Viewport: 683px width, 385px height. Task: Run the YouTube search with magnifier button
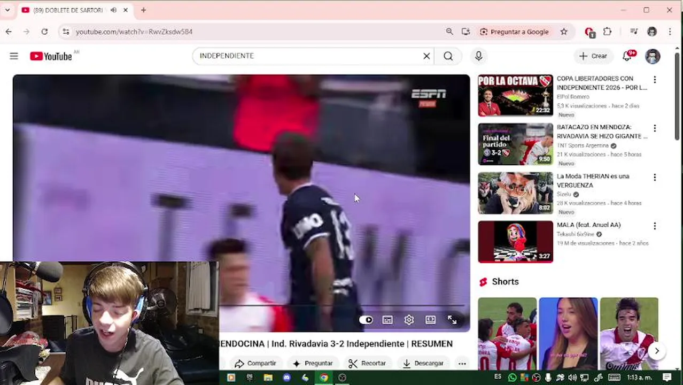coord(448,56)
